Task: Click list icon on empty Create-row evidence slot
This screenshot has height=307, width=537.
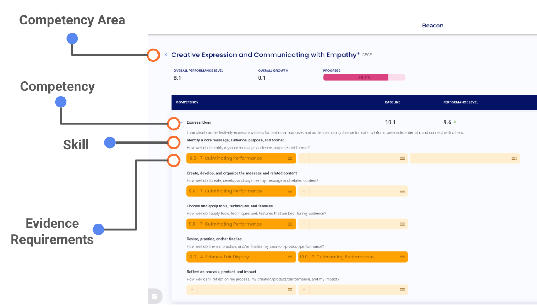Action: (402, 191)
